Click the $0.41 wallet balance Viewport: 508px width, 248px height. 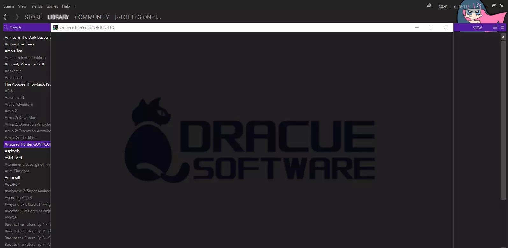(x=443, y=7)
